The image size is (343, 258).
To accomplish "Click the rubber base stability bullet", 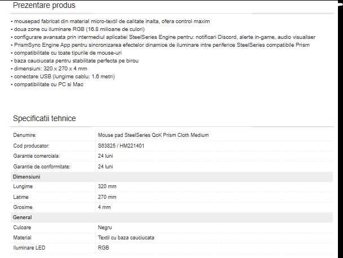I will (x=76, y=60).
